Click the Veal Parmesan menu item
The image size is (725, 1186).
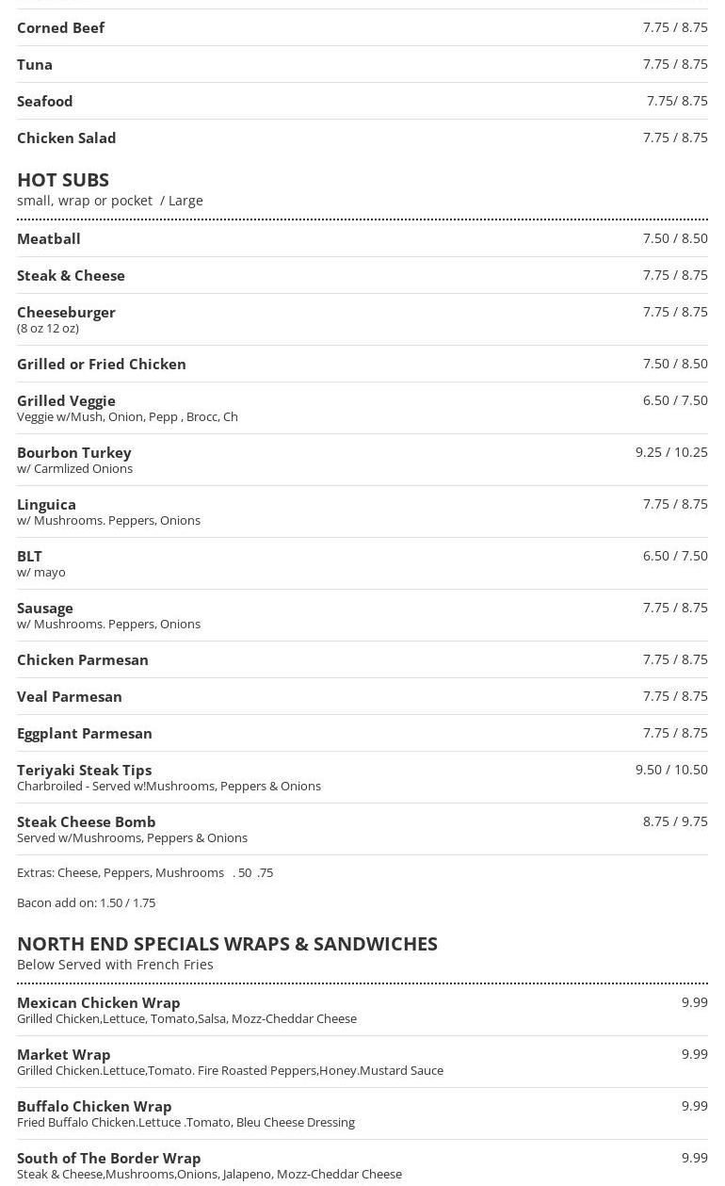pos(70,696)
